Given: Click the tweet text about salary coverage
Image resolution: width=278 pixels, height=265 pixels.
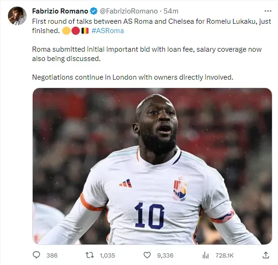Looking at the screenshot, I should (147, 54).
